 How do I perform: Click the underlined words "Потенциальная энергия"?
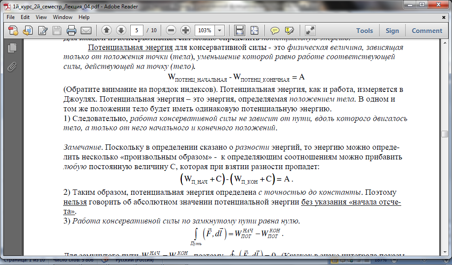point(130,47)
